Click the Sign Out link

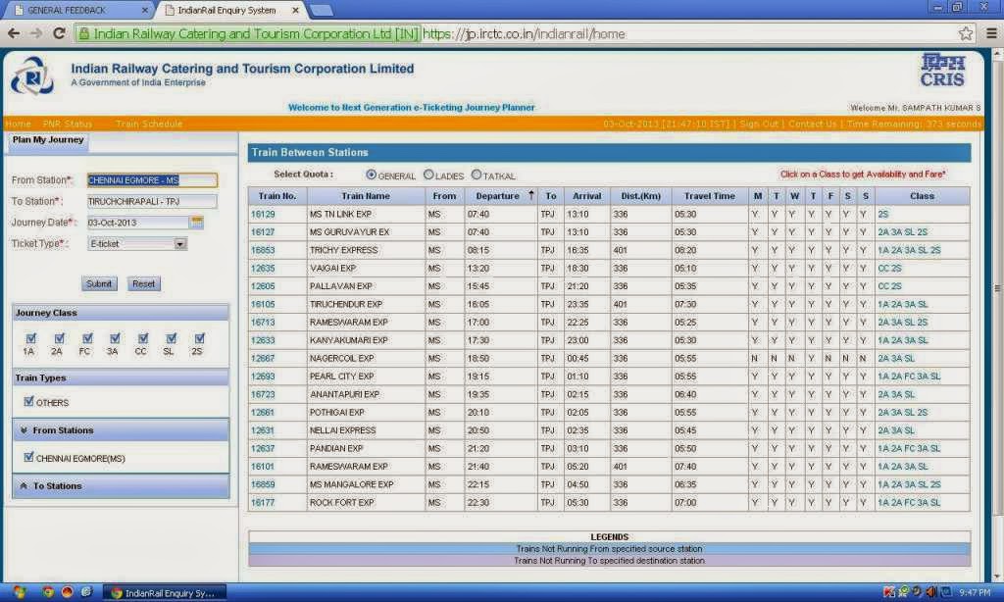coord(759,124)
